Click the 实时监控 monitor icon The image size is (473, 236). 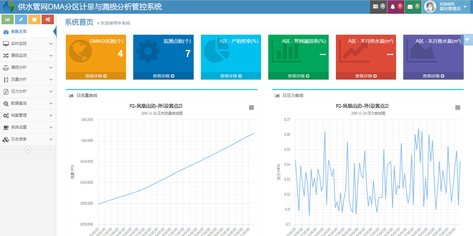[6, 44]
